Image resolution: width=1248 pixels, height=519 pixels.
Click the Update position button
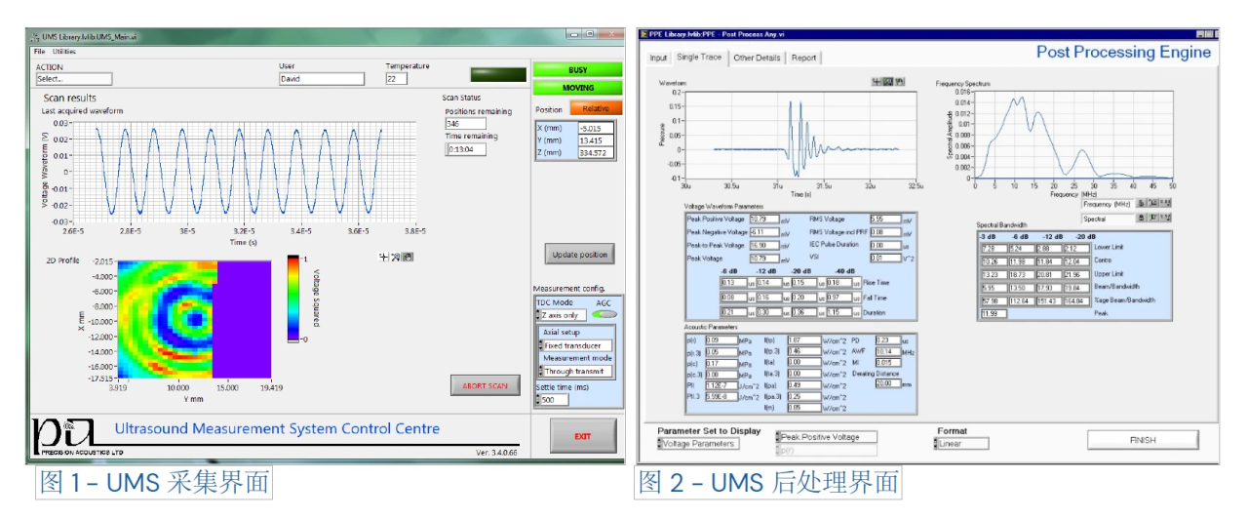click(579, 254)
